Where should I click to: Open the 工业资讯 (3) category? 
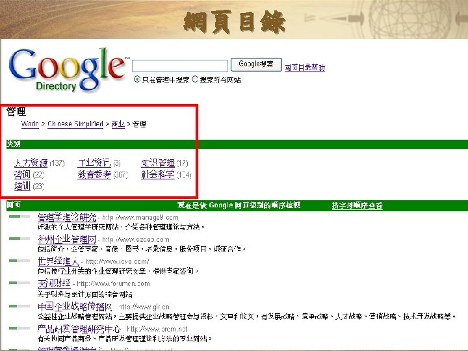click(x=94, y=163)
